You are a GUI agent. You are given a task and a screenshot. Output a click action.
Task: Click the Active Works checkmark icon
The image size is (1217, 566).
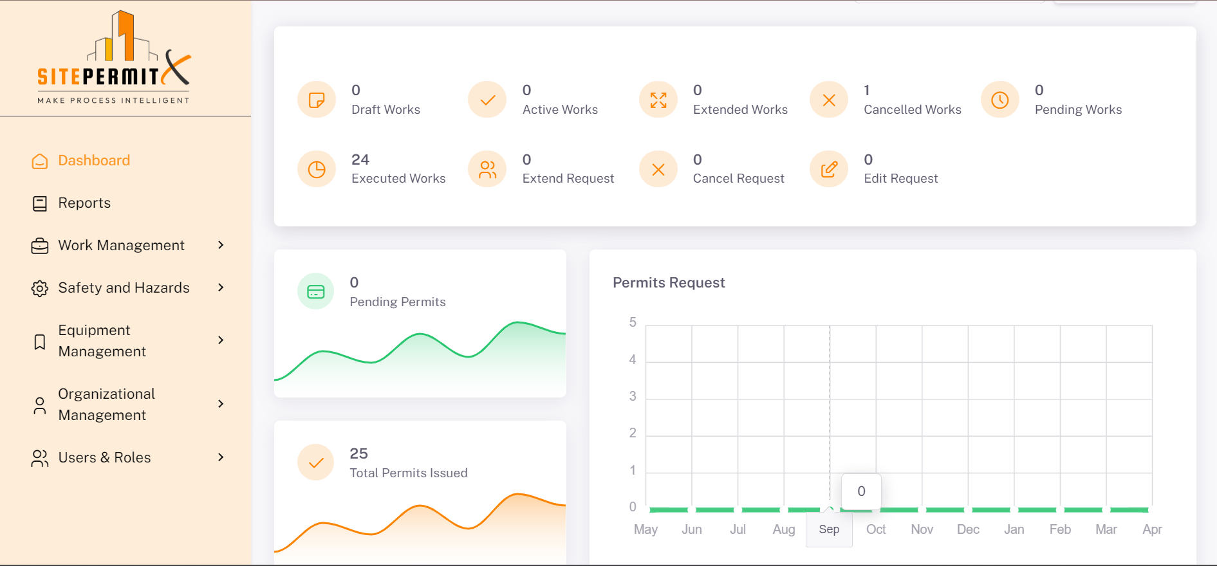[488, 100]
